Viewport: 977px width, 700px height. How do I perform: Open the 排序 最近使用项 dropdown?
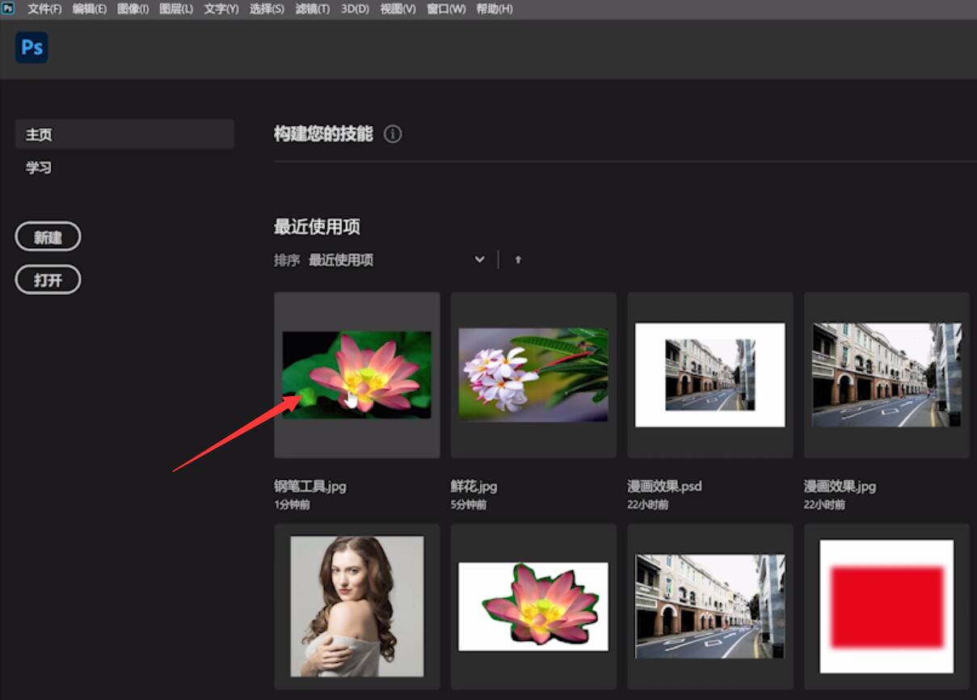click(x=397, y=259)
